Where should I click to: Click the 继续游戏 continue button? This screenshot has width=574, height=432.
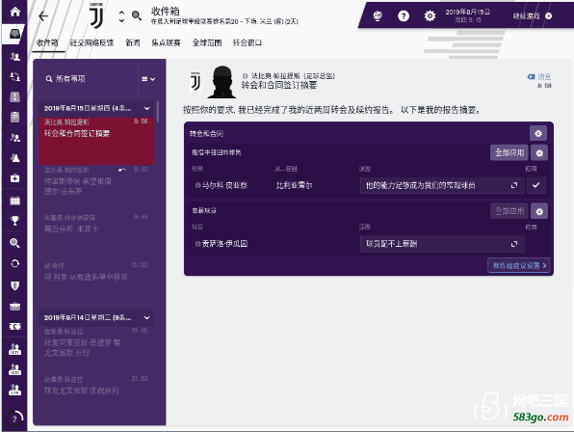[x=533, y=15]
